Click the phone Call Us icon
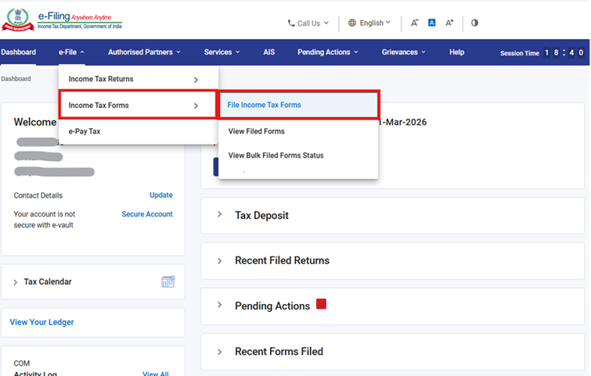 coord(292,23)
